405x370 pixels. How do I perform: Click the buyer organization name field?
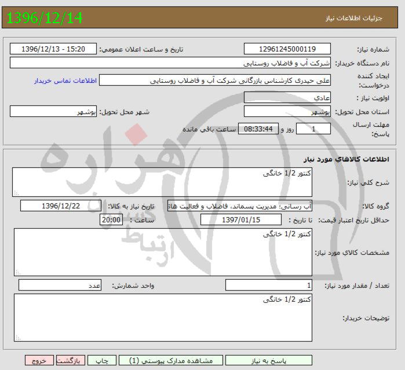point(170,63)
